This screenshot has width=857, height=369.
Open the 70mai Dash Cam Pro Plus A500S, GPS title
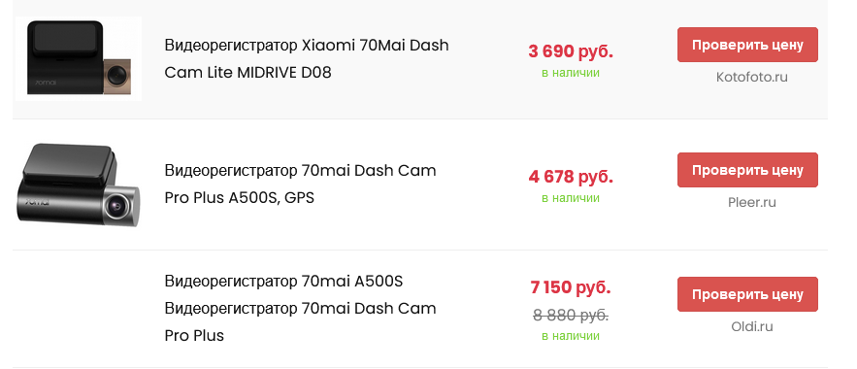300,184
